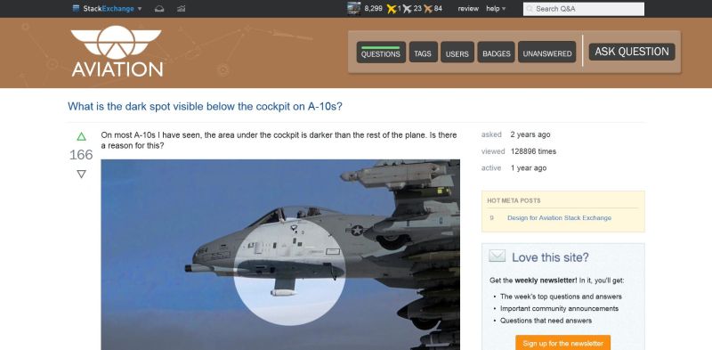Screen dimensions: 712x350
Task: Click the active 1 year ago text
Action: (x=514, y=168)
